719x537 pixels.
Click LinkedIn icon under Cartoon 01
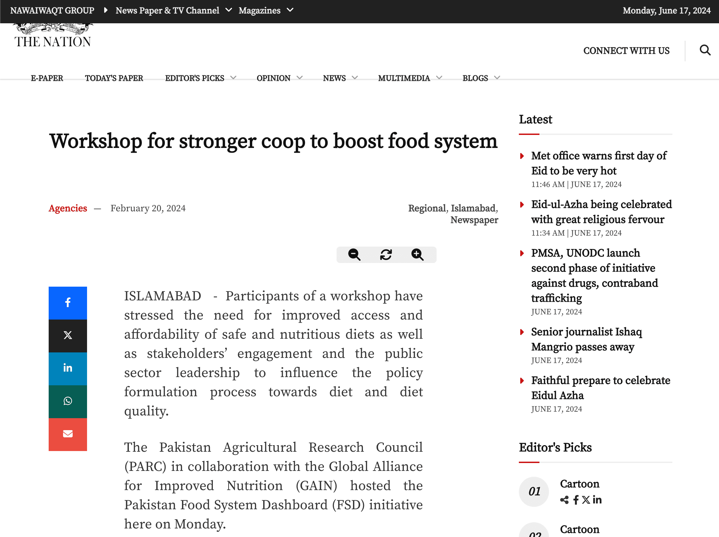[597, 500]
